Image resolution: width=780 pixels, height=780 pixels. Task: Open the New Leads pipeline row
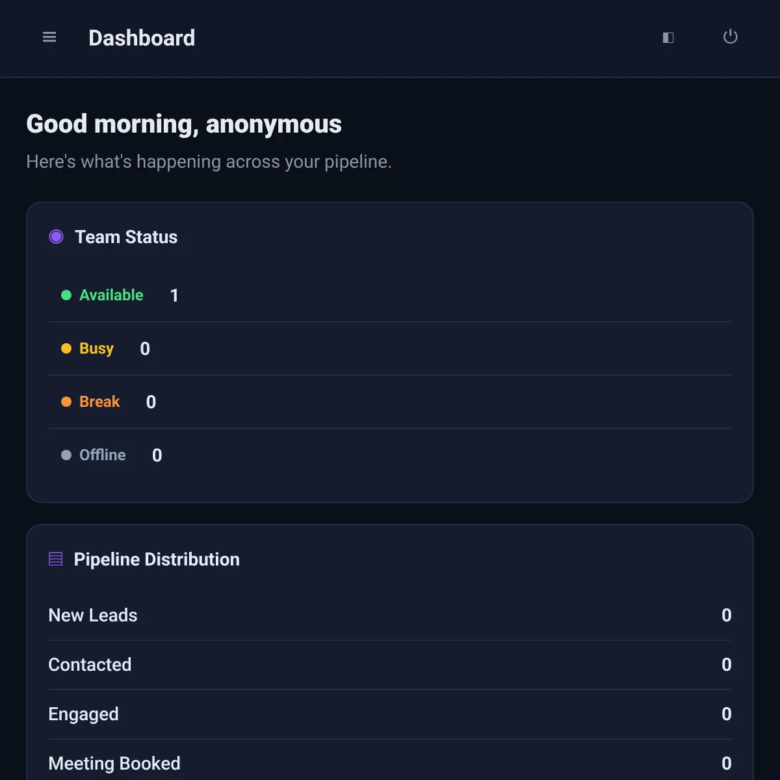tap(390, 615)
